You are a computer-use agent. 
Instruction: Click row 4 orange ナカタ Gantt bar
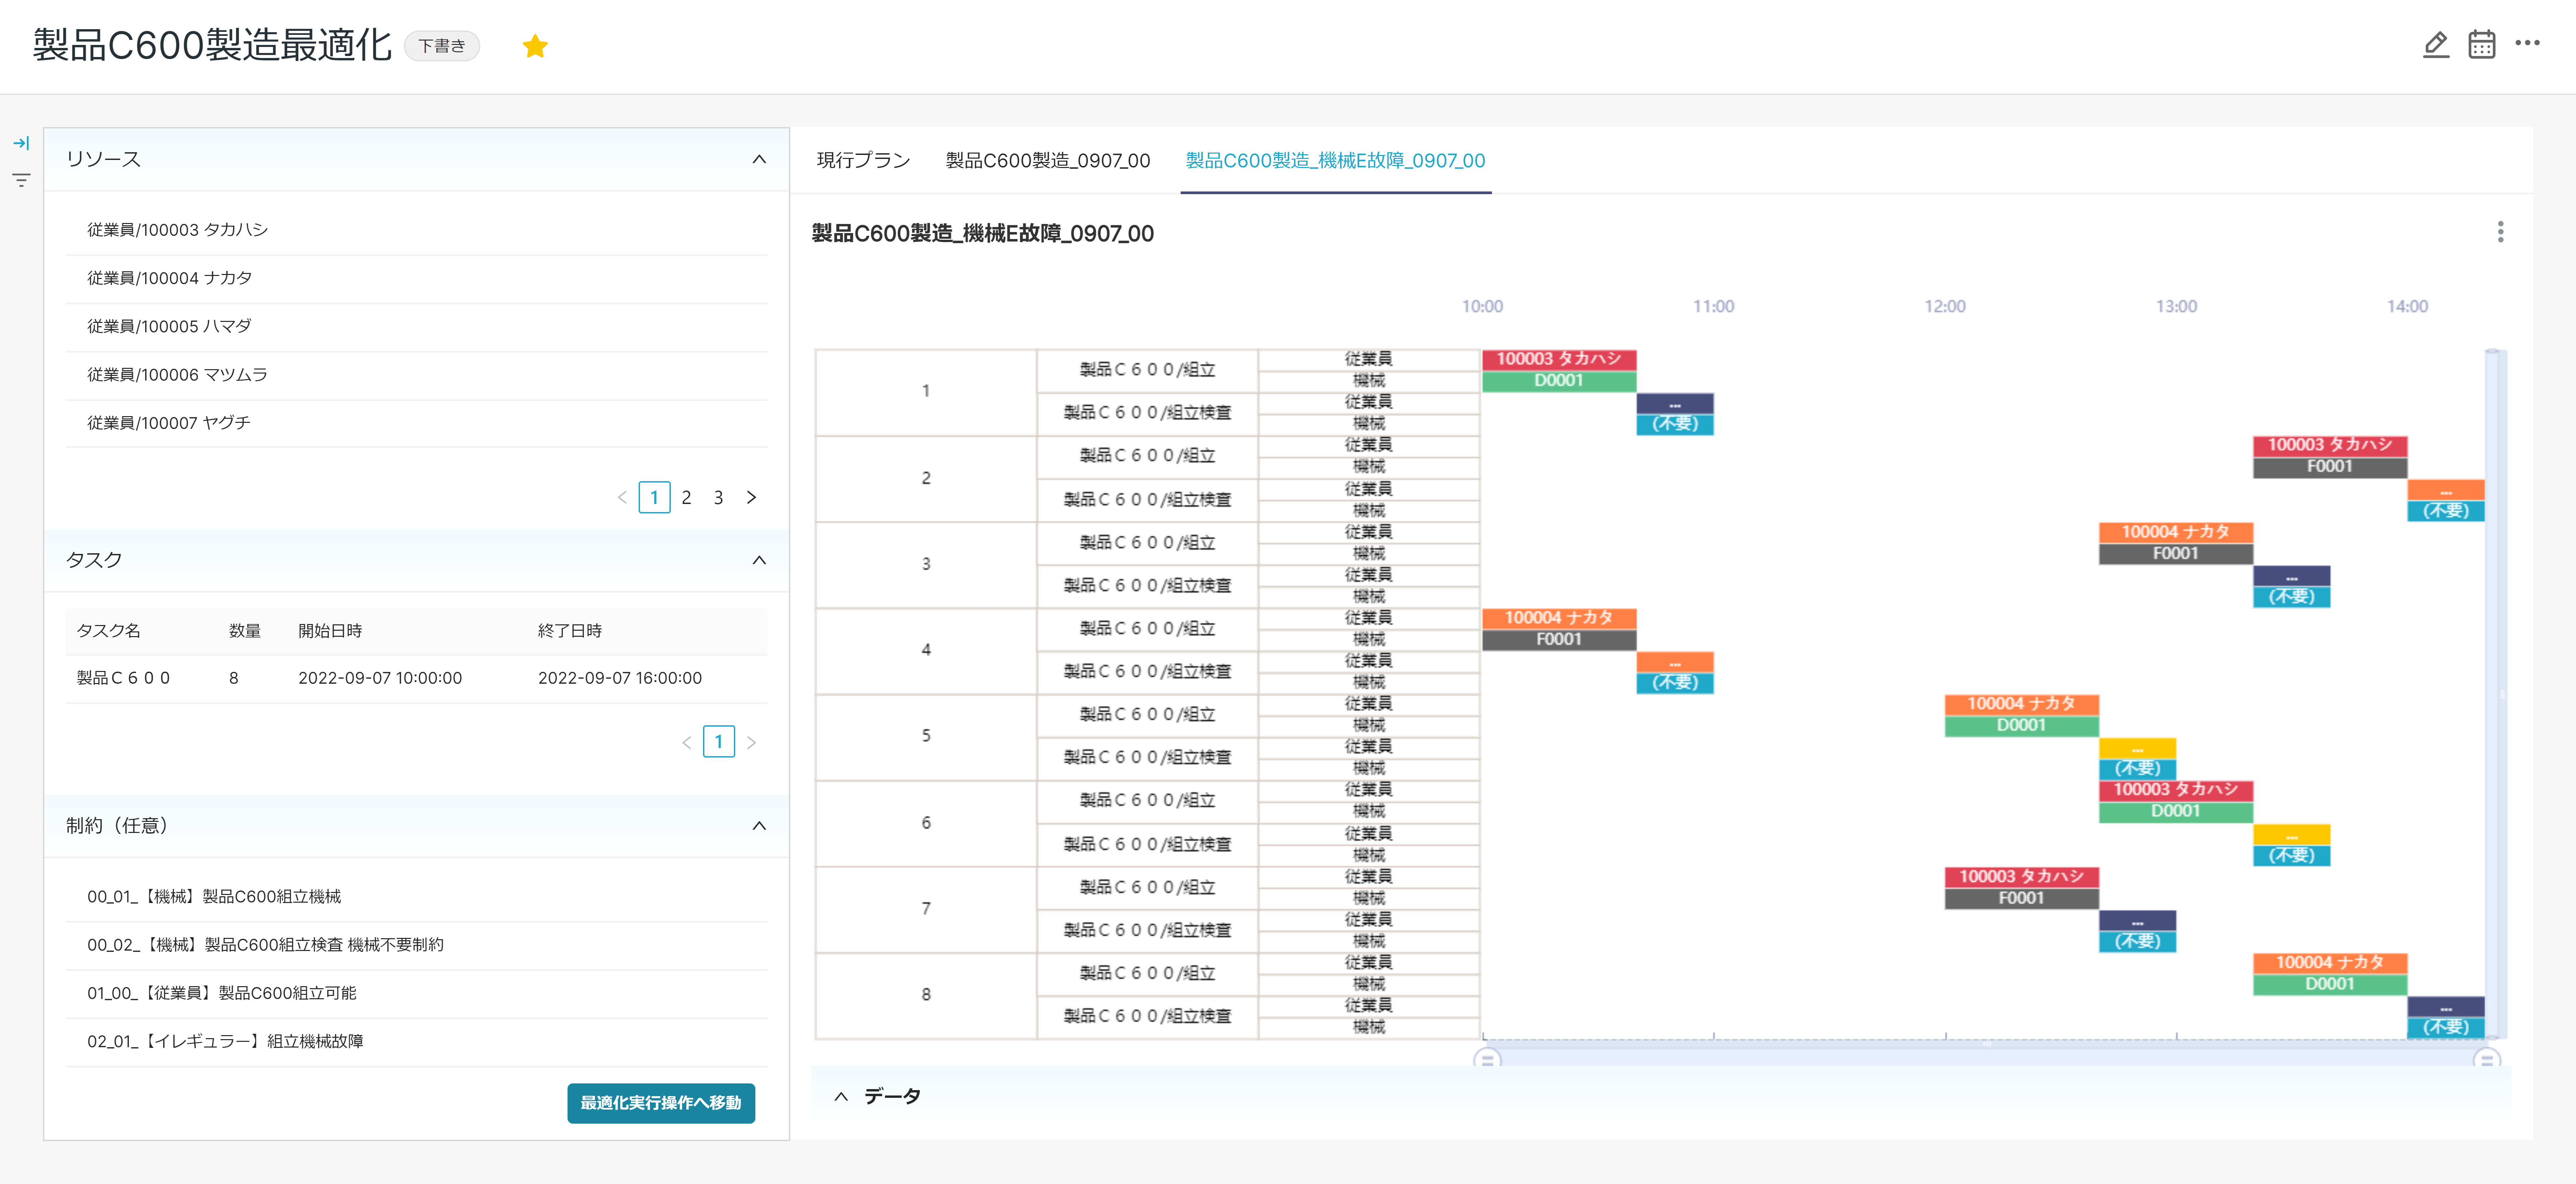[1559, 619]
